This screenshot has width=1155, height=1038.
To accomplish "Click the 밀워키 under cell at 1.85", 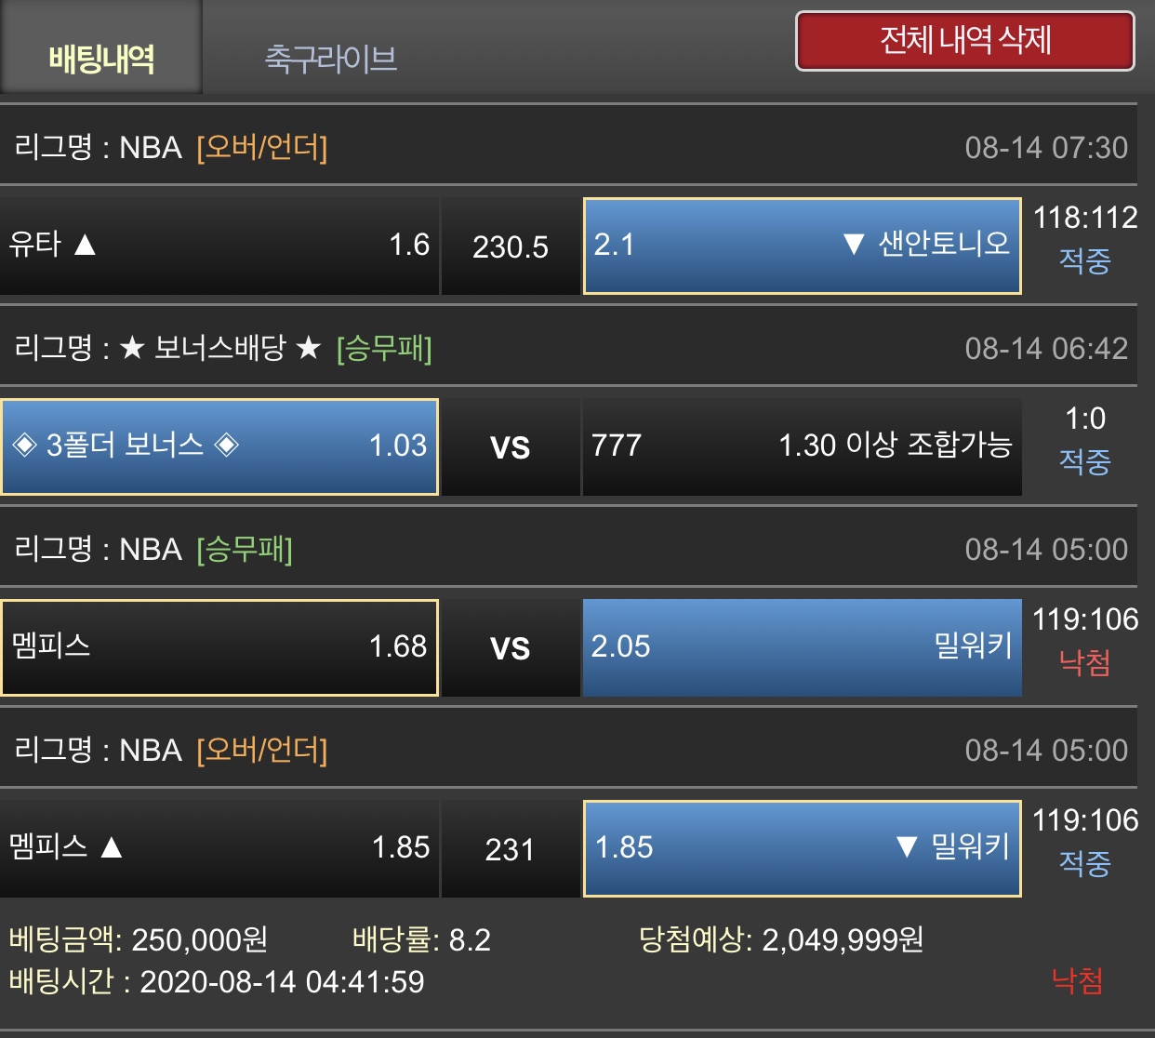I will (803, 848).
